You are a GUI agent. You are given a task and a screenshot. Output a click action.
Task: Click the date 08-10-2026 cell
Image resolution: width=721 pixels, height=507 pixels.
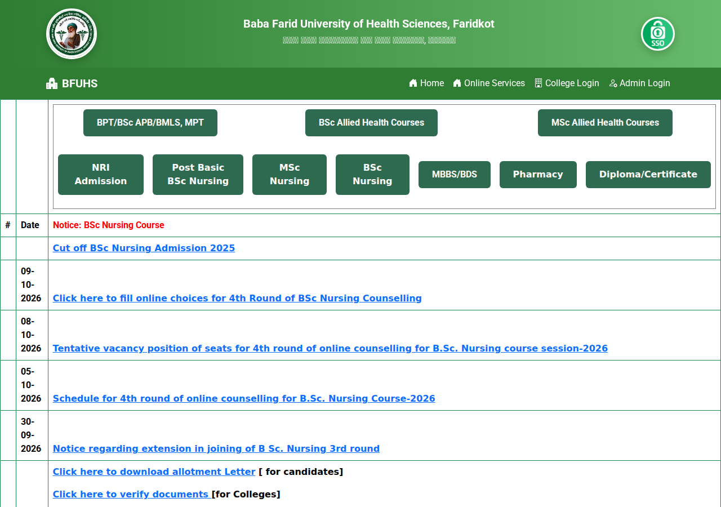(31, 335)
